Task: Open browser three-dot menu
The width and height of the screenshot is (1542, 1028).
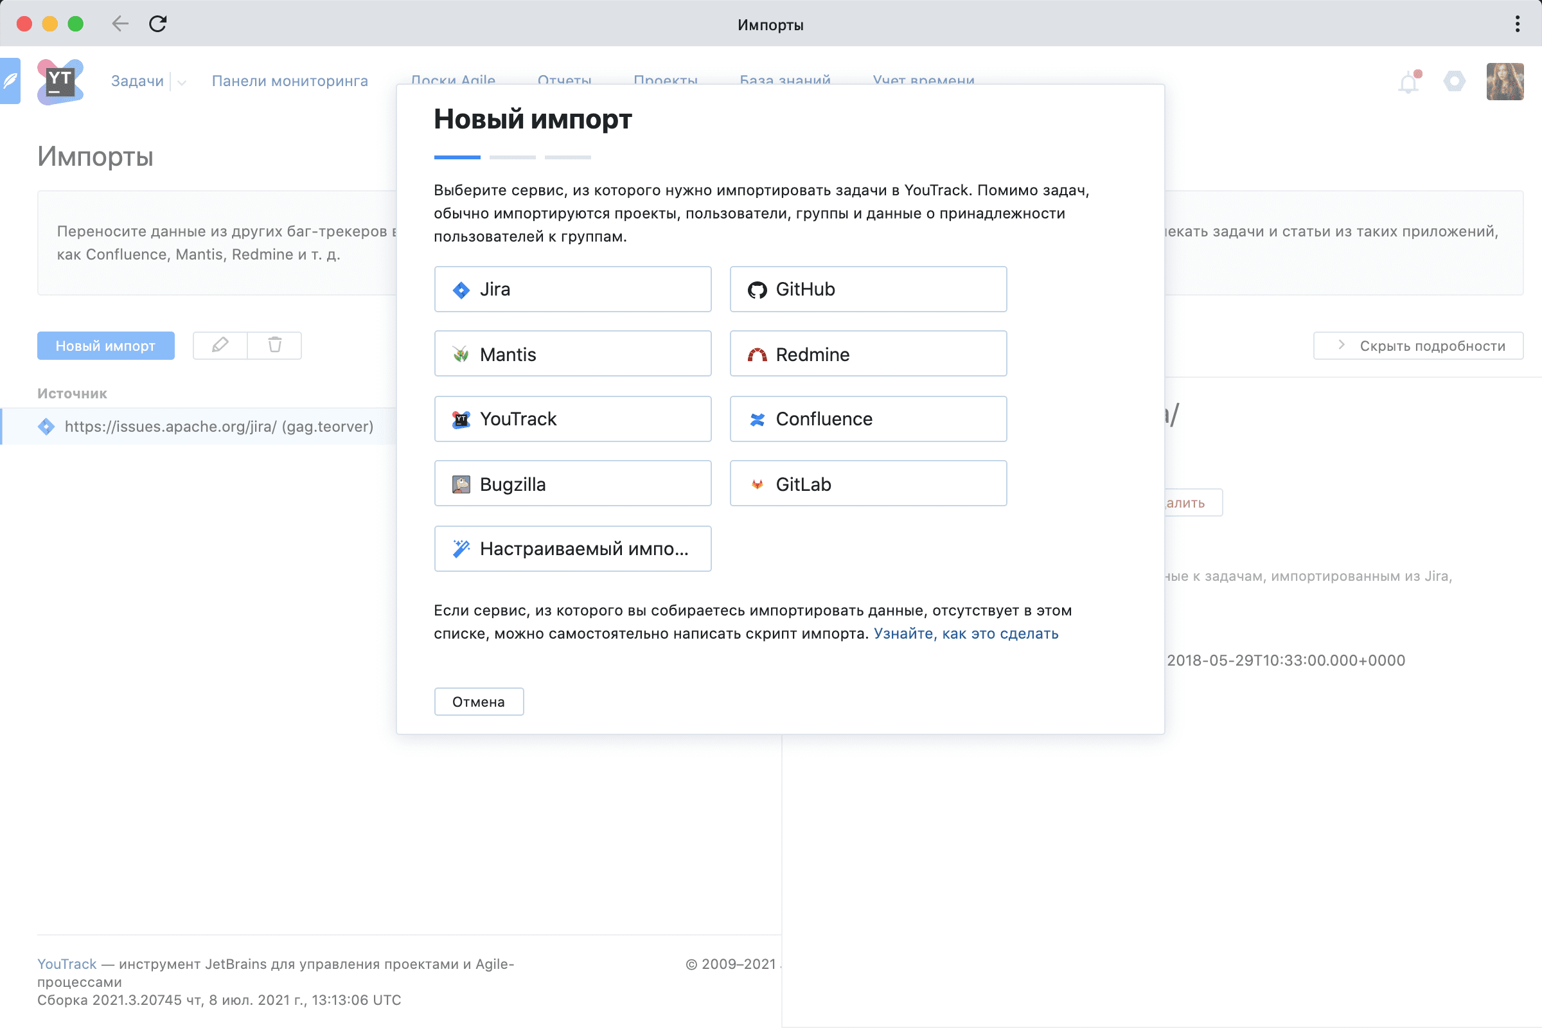Action: coord(1517,24)
